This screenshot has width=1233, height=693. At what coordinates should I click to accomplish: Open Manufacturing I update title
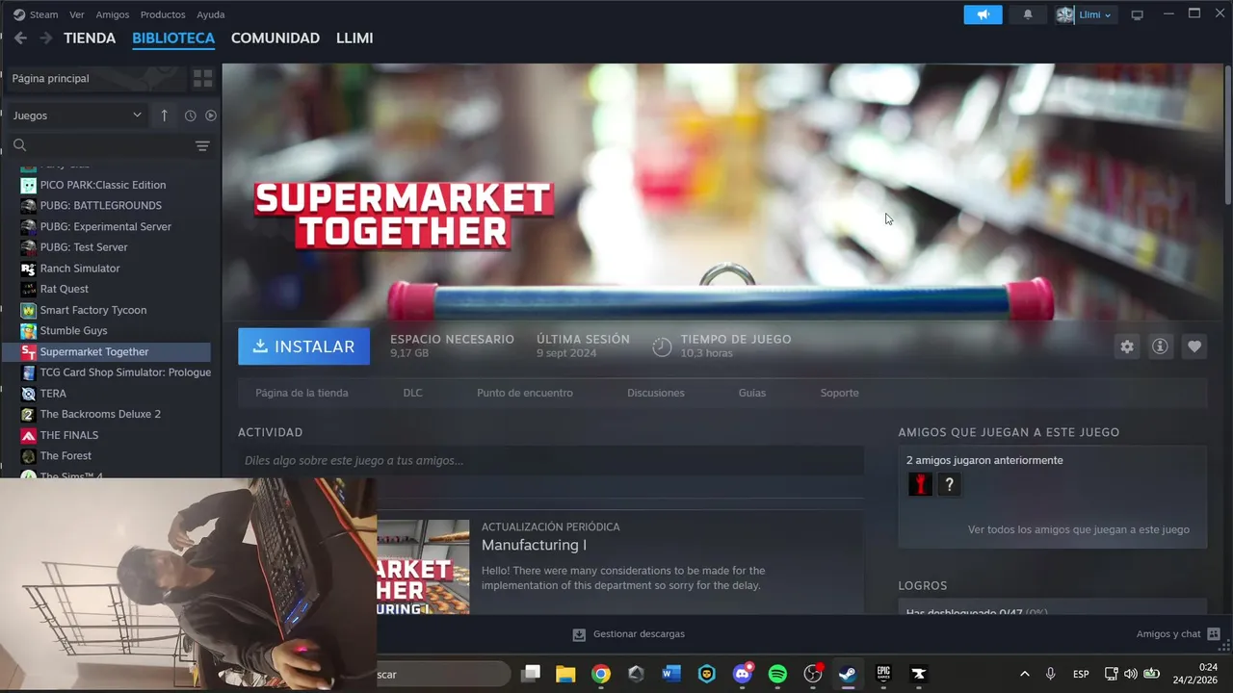pyautogui.click(x=534, y=545)
